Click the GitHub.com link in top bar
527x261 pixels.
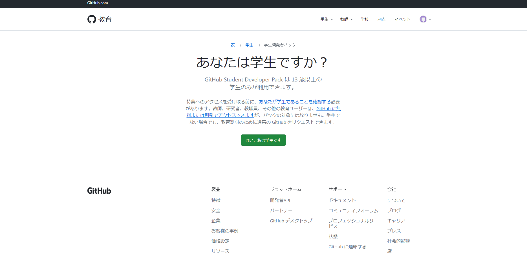[x=98, y=3]
